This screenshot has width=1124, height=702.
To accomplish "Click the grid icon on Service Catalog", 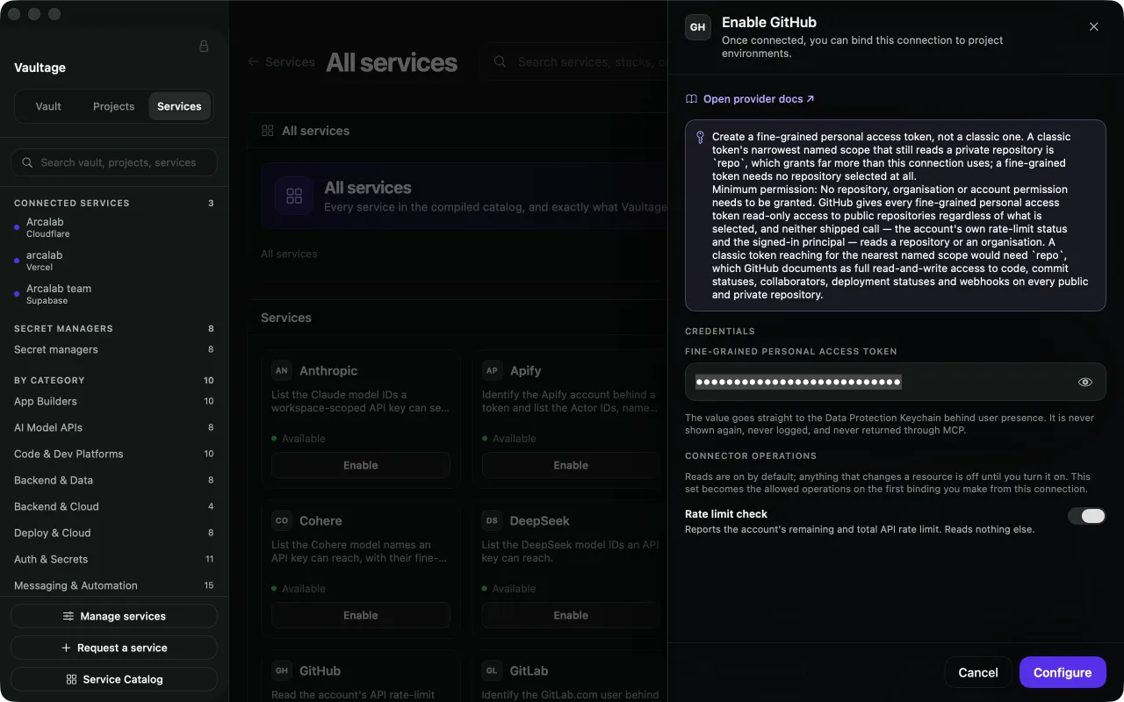I will tap(72, 679).
